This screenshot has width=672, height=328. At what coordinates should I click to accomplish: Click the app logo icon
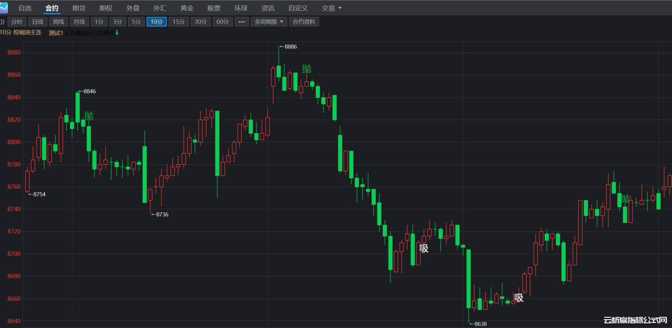[4, 7]
